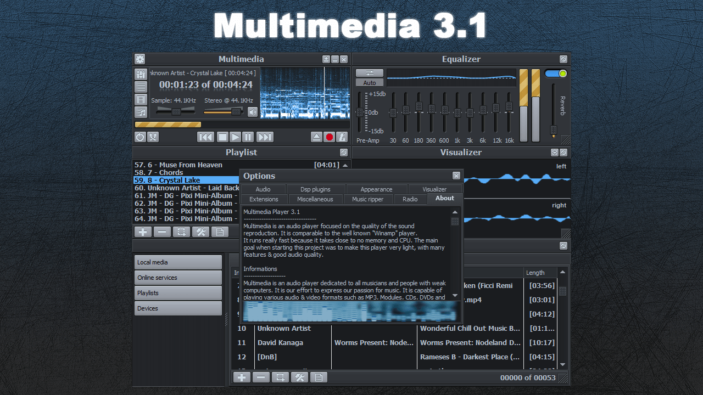703x395 pixels.
Task: Open the Extensions tab
Action: (264, 199)
